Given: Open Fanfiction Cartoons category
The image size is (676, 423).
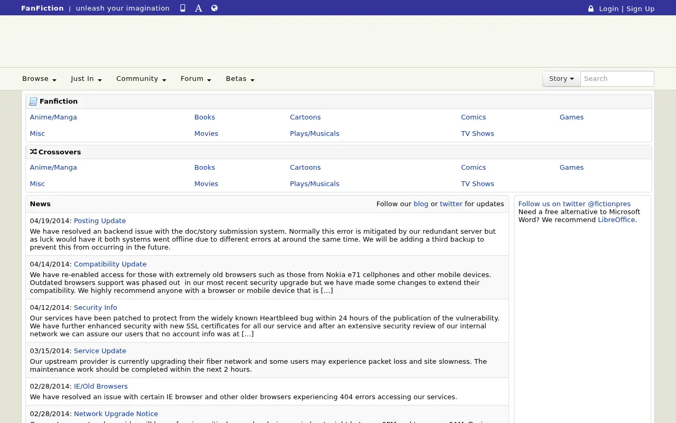Looking at the screenshot, I should (305, 117).
